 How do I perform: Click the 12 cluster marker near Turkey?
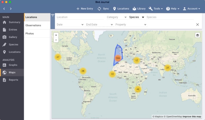click(136, 60)
